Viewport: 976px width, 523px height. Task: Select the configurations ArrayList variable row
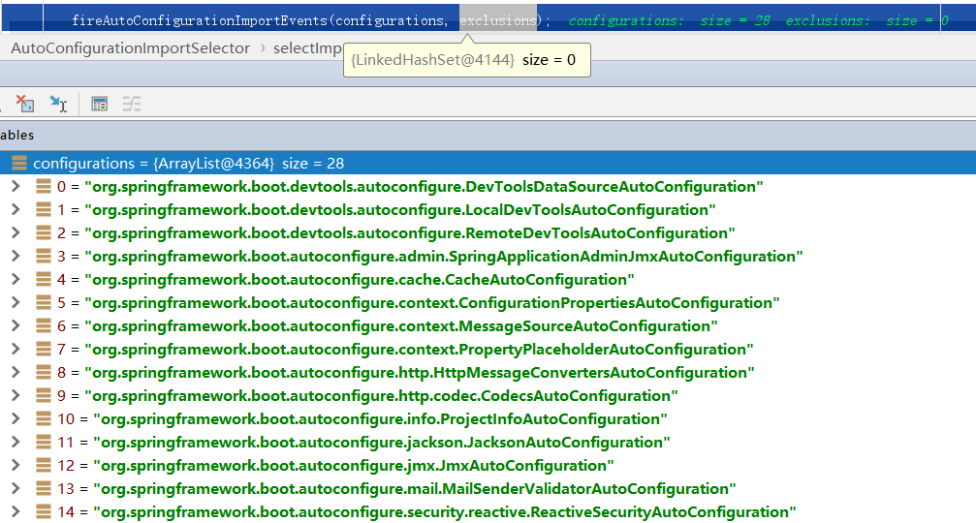tap(488, 163)
